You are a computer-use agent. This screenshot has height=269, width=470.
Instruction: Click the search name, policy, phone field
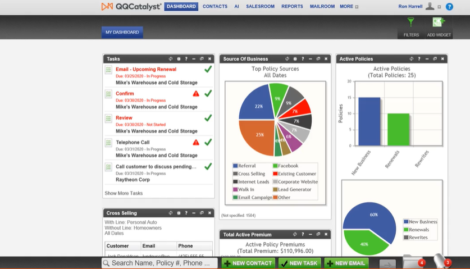coord(159,263)
